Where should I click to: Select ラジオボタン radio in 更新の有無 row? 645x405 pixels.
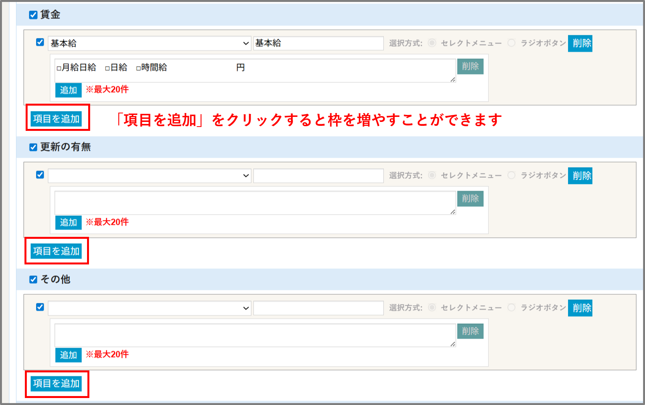(x=512, y=175)
